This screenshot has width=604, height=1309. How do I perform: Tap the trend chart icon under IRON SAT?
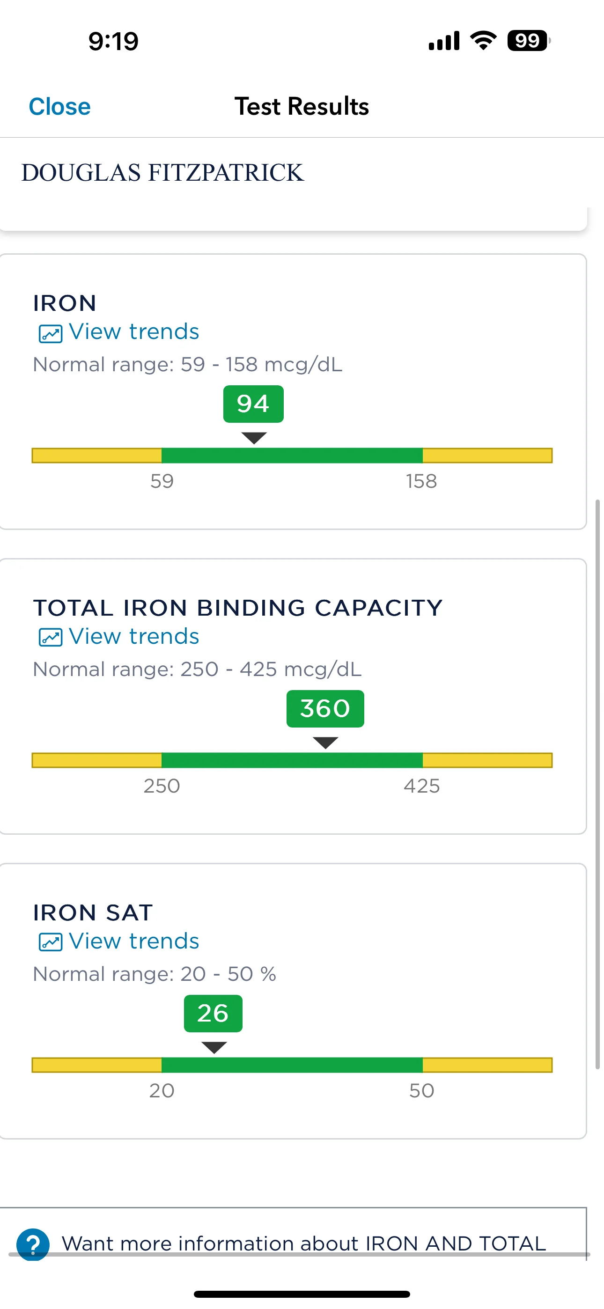pos(51,942)
